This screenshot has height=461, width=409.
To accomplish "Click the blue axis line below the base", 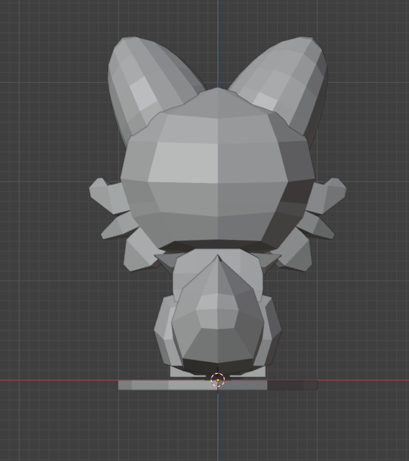I will click(x=218, y=424).
